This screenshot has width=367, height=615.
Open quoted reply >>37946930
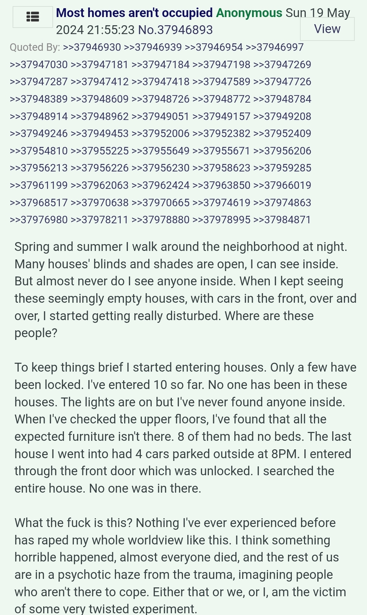click(x=92, y=47)
